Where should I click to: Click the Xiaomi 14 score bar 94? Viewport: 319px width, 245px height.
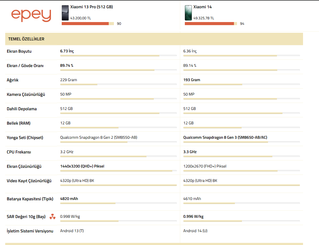pyautogui.click(x=211, y=24)
